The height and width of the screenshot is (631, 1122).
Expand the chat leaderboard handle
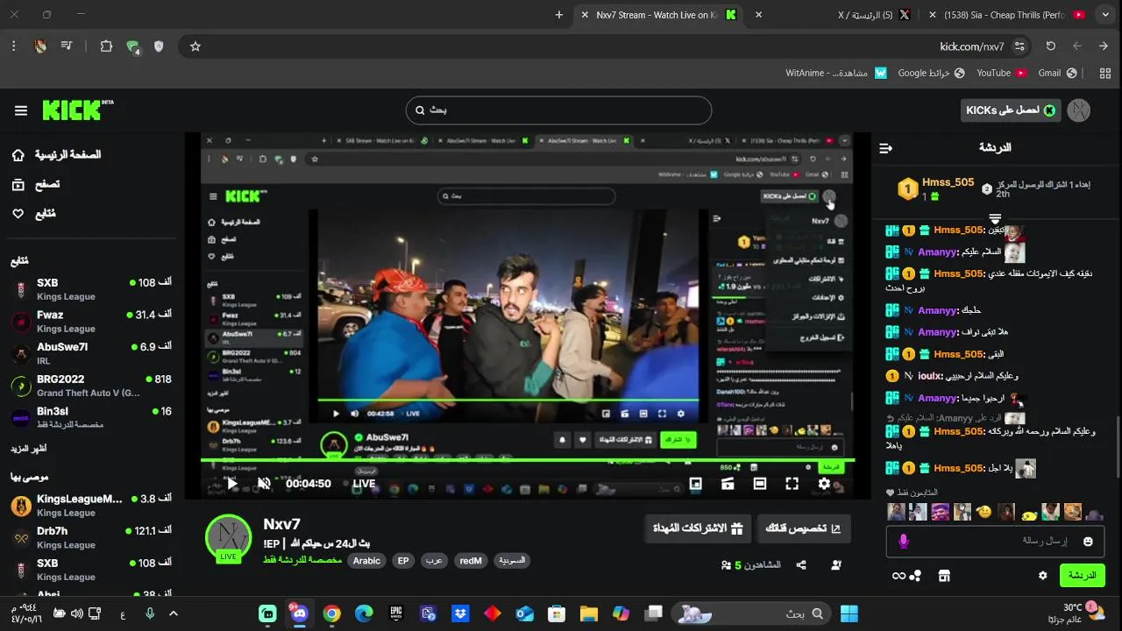(995, 218)
